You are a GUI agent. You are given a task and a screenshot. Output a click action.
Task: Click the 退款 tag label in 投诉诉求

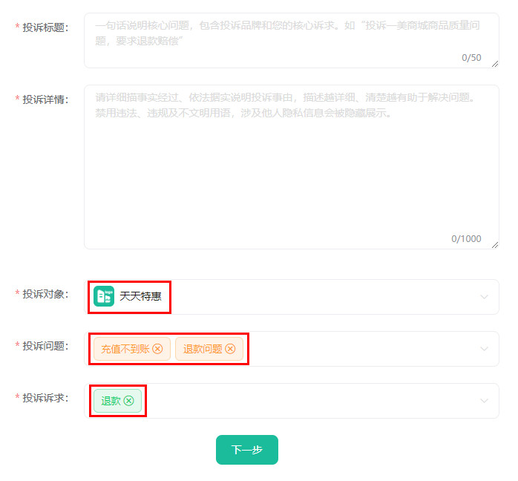tap(111, 401)
